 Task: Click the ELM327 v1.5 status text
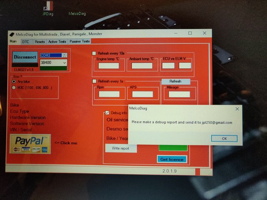(24, 70)
